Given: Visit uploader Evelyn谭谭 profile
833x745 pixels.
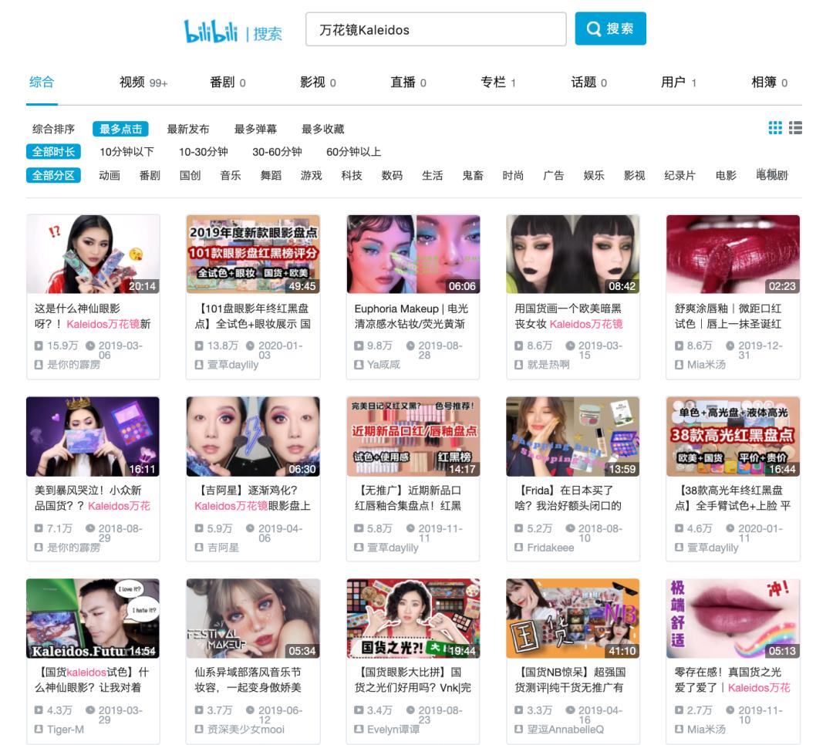Looking at the screenshot, I should 393,729.
